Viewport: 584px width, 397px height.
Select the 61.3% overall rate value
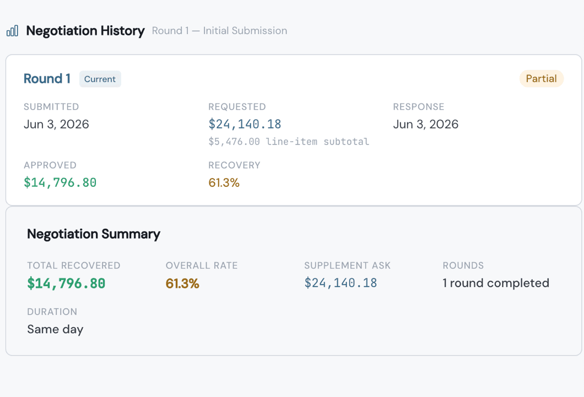pos(182,283)
